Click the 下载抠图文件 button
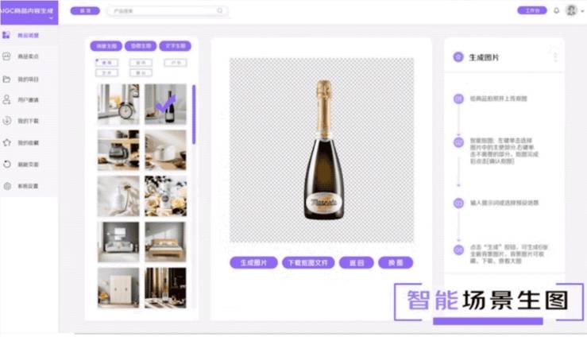 pyautogui.click(x=307, y=263)
